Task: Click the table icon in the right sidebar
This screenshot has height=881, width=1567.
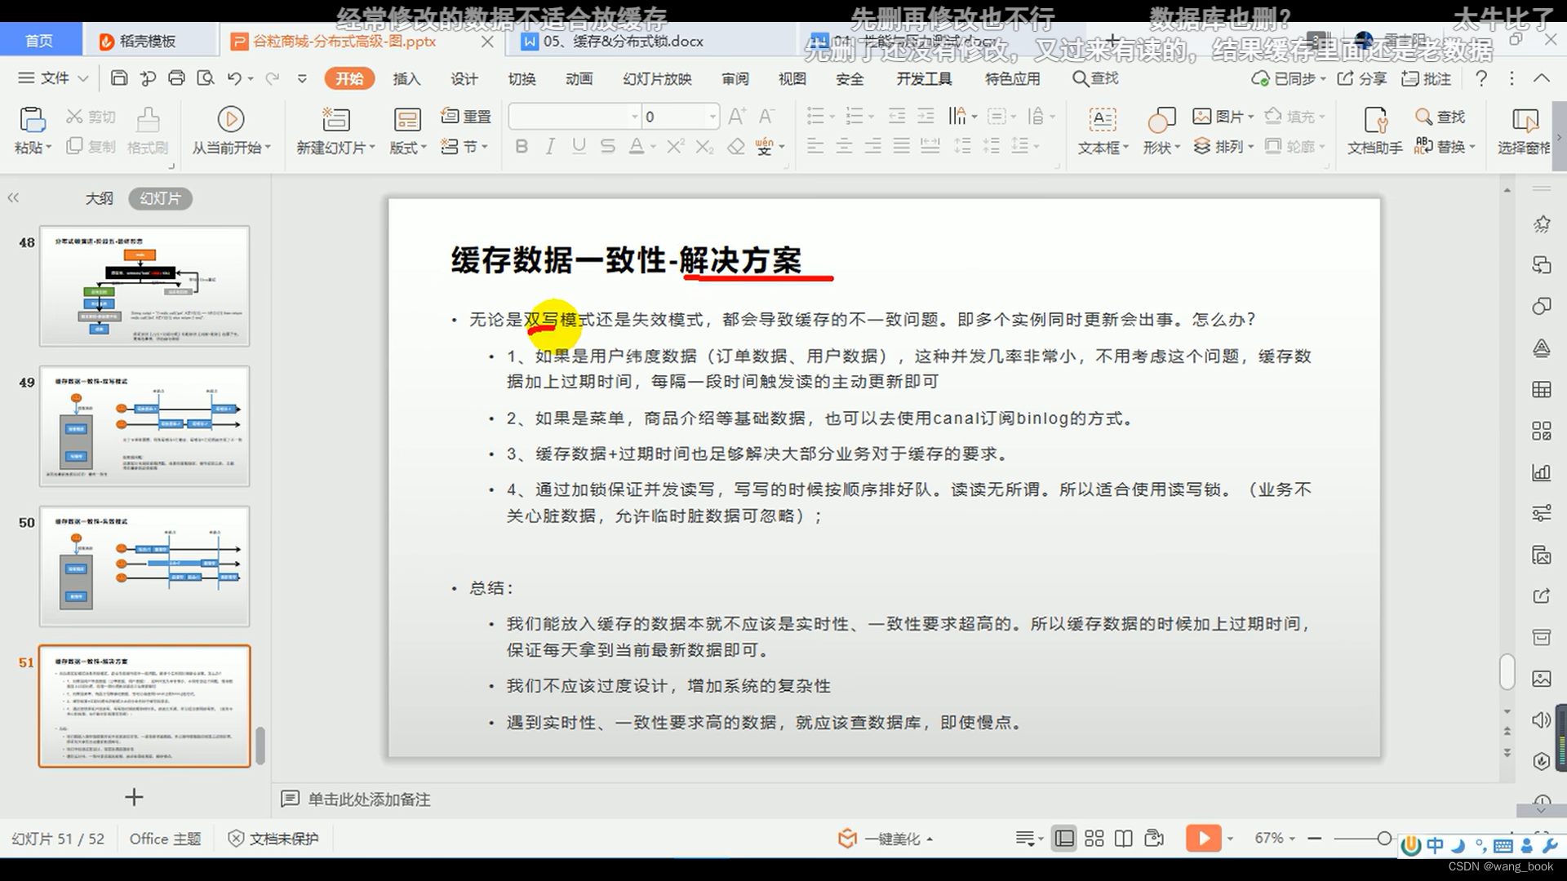Action: 1541,390
